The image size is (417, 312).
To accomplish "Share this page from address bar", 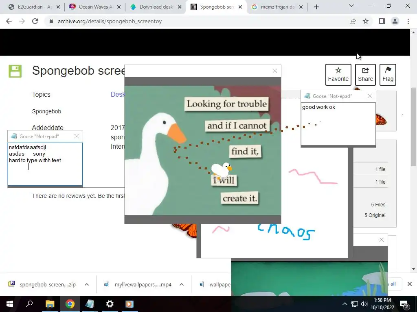I will tap(353, 21).
